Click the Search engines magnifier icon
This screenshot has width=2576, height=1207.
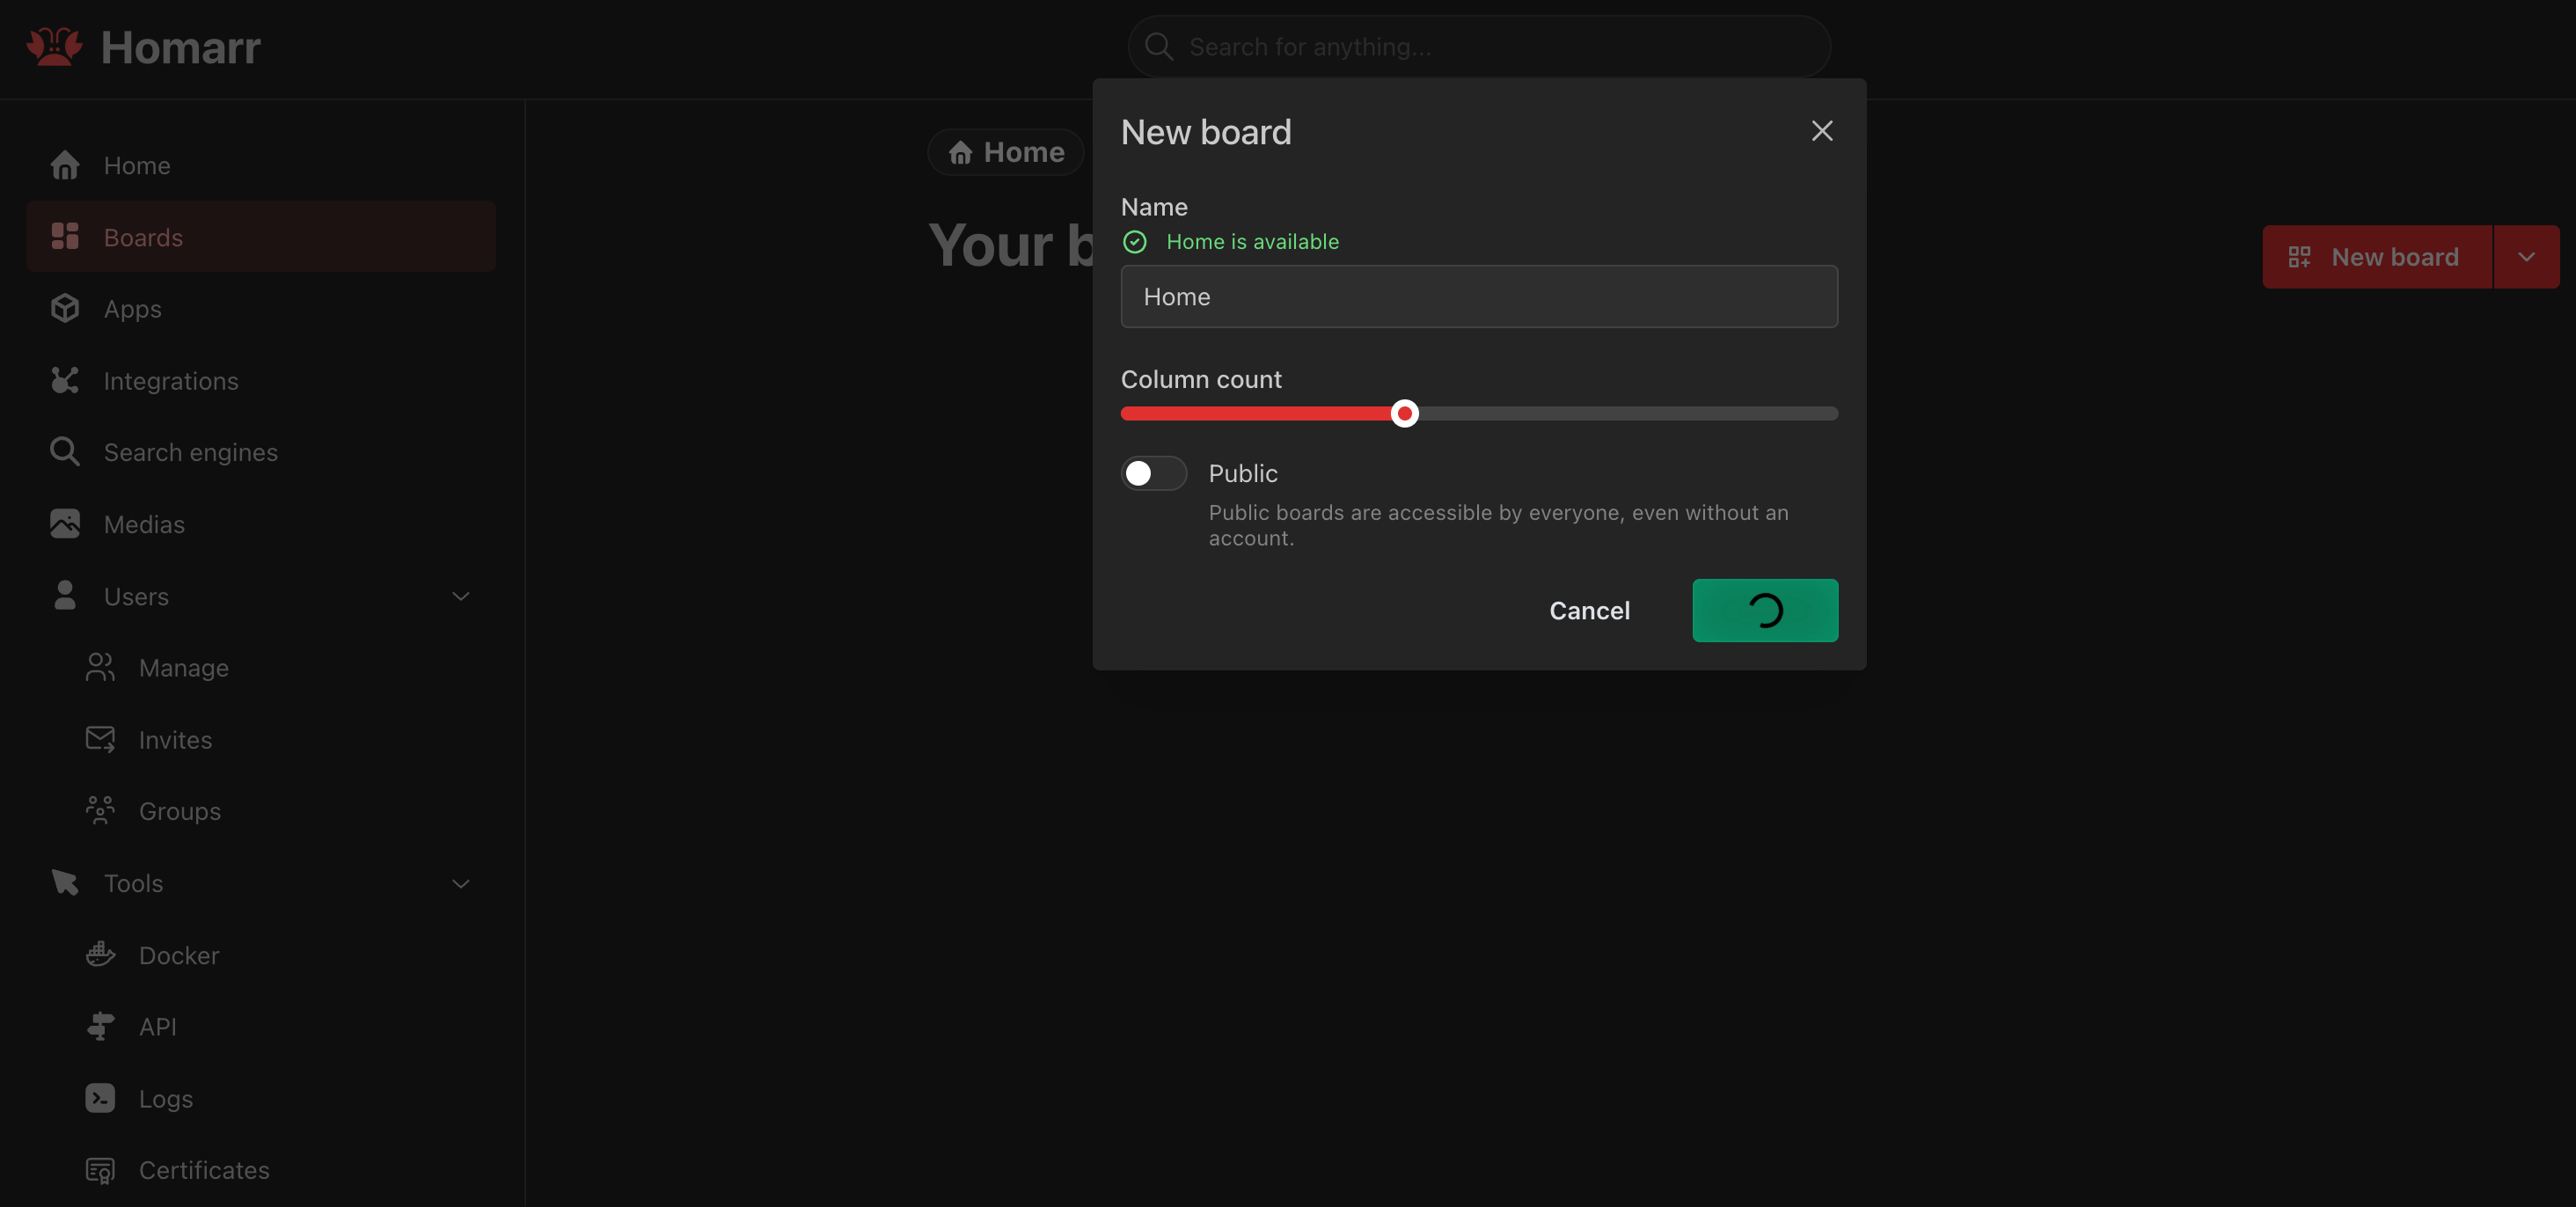click(65, 452)
